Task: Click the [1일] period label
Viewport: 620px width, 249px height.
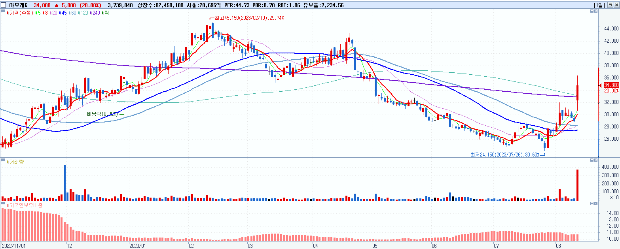Action: (x=599, y=5)
